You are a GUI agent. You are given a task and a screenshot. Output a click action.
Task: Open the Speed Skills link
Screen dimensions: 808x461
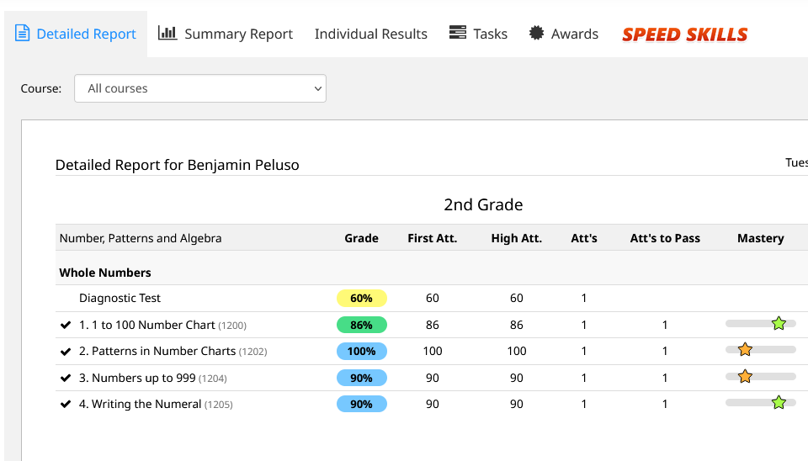684,34
